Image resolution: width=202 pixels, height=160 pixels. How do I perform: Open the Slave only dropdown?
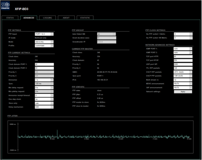coord(44,103)
